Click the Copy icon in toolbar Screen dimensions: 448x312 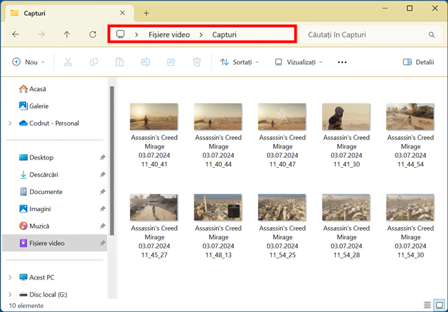pos(94,62)
